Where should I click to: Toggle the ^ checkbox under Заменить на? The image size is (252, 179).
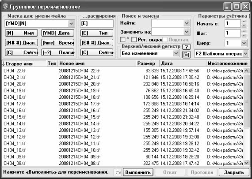click(x=122, y=40)
